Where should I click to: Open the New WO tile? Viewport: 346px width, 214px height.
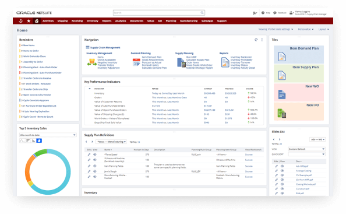(299, 92)
